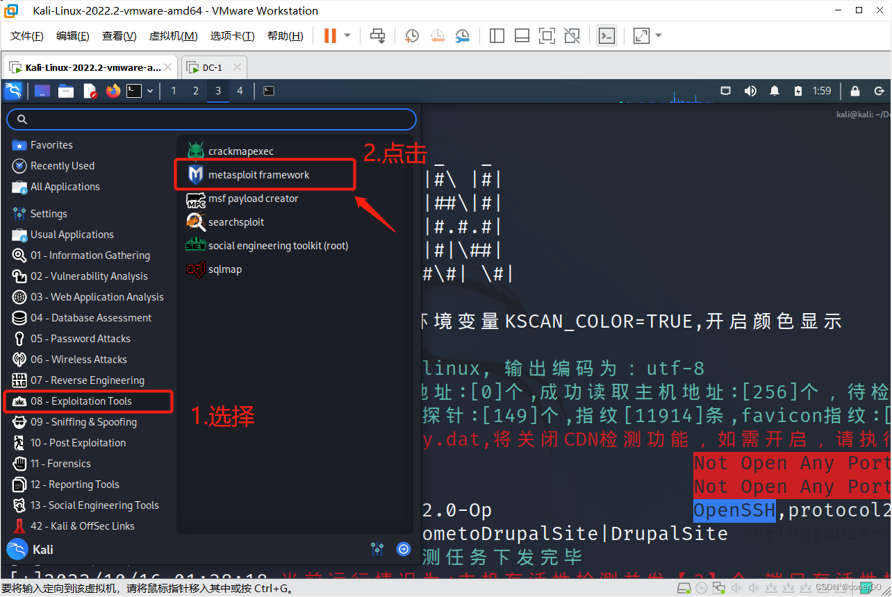Open the suspend button's dropdown arrow
Screen dimensions: 892x597
(345, 35)
